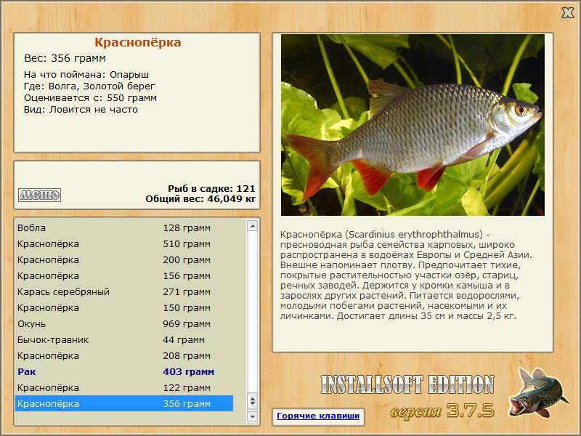Select Краснопёрка 510 грамм row
This screenshot has width=581, height=436.
[x=124, y=244]
